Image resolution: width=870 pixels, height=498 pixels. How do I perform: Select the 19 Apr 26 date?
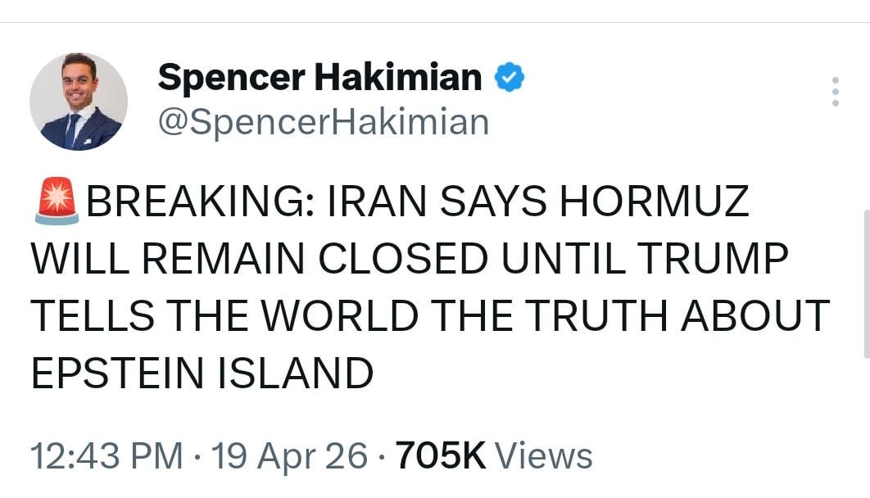[x=289, y=456]
